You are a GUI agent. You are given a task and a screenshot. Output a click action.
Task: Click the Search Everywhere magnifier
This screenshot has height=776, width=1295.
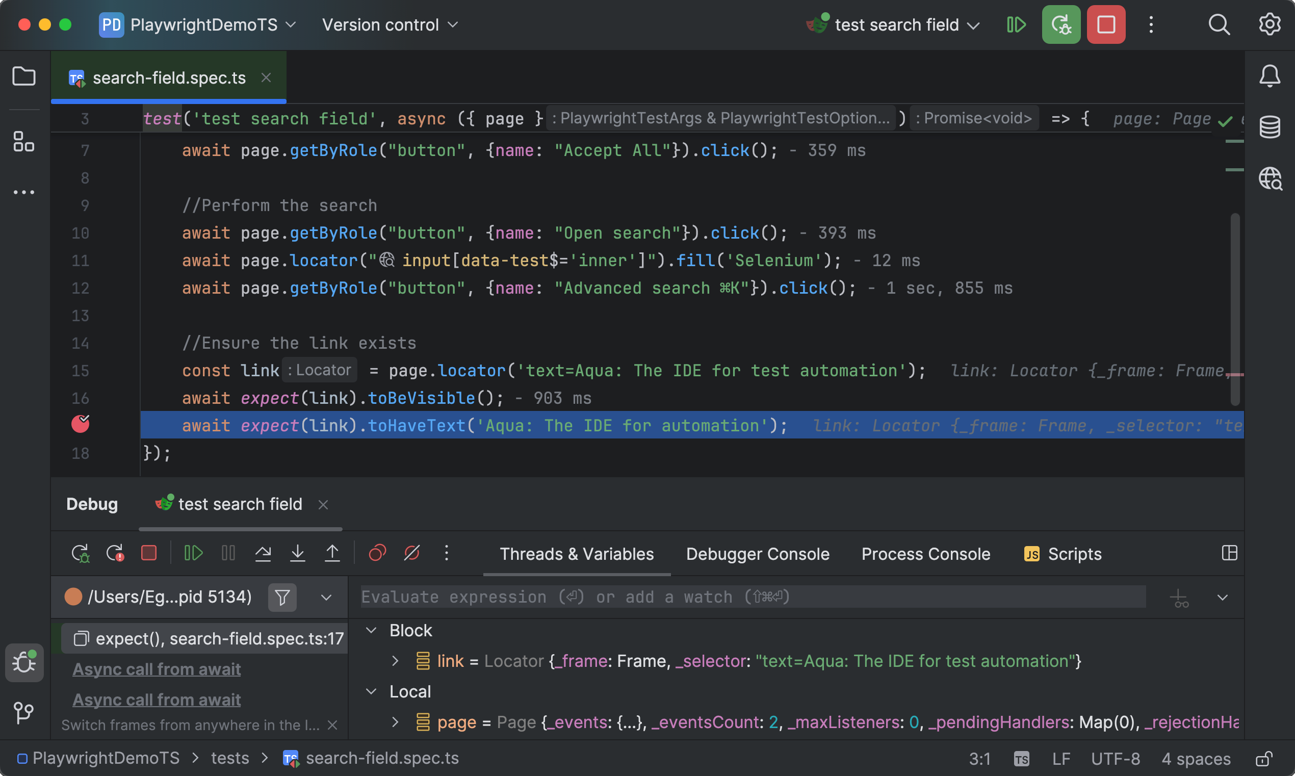[x=1219, y=24]
